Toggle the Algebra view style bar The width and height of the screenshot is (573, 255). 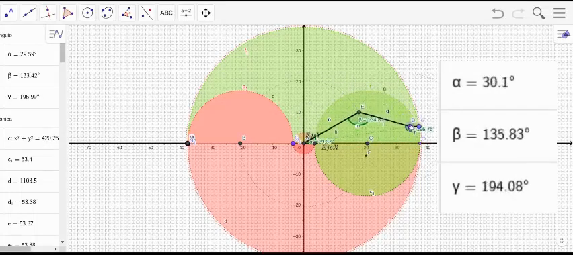point(56,34)
